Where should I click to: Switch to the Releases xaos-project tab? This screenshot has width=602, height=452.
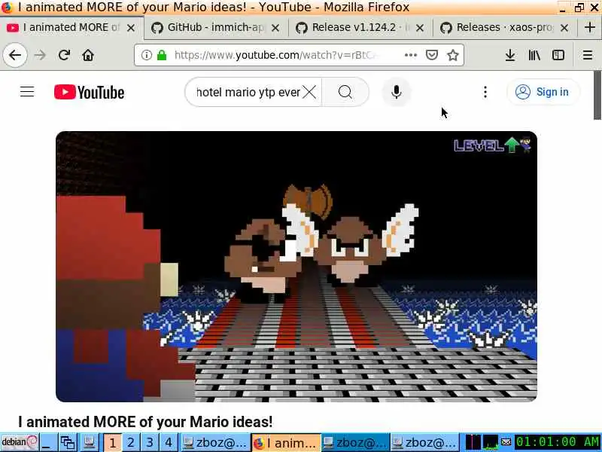pos(504,28)
